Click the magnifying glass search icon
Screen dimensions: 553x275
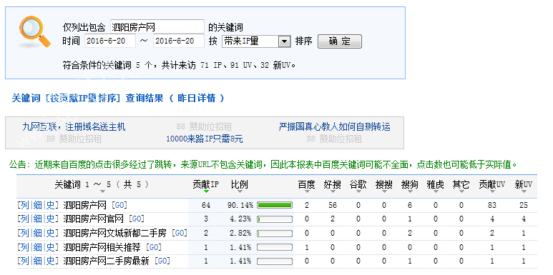(x=34, y=31)
